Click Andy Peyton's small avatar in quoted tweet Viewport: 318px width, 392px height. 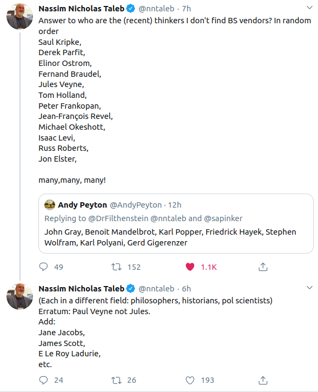[50, 204]
